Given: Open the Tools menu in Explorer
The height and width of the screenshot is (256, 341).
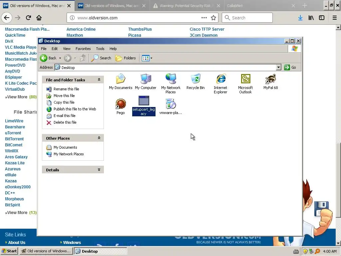Looking at the screenshot, I should tap(100, 49).
